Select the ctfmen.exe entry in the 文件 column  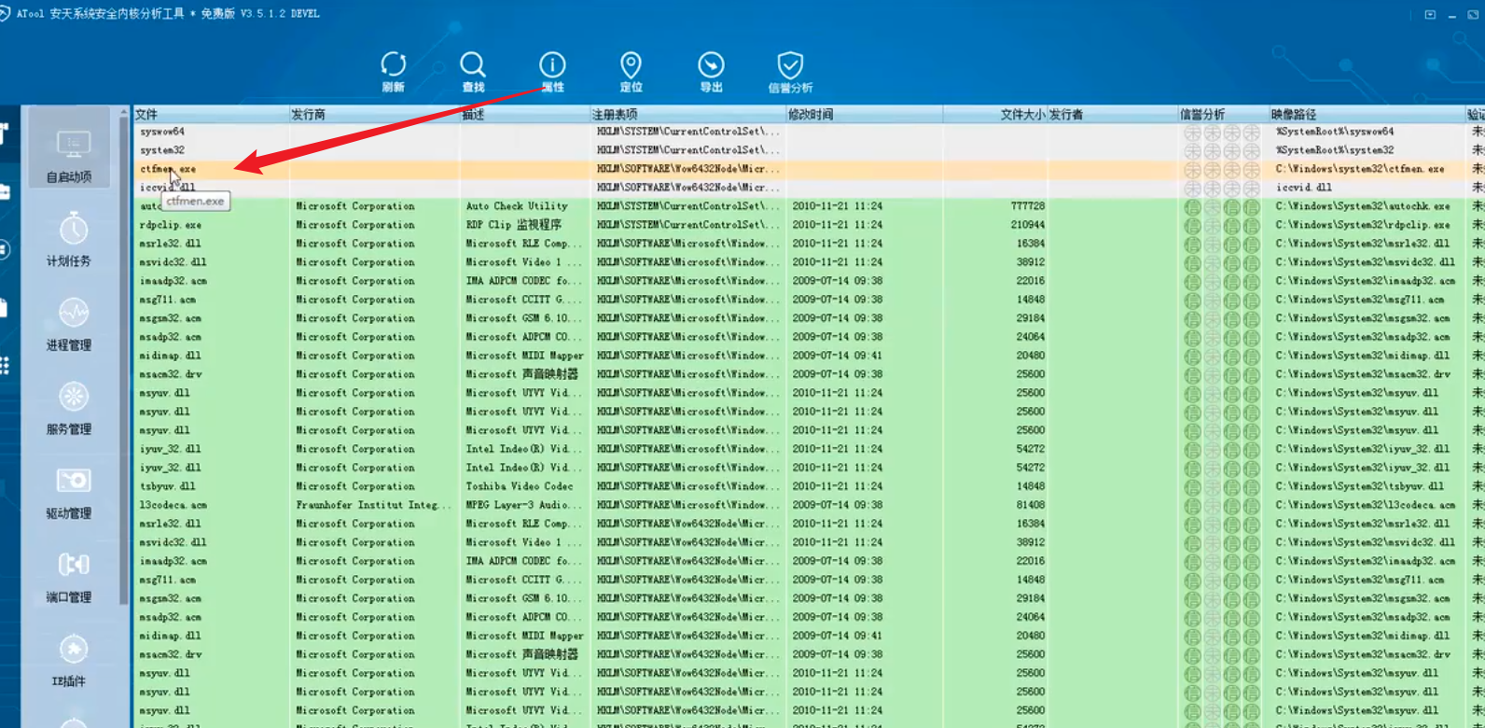(x=168, y=169)
